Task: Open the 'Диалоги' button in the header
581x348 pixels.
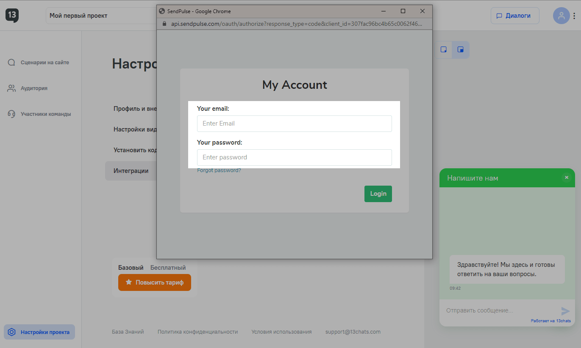Action: tap(515, 16)
